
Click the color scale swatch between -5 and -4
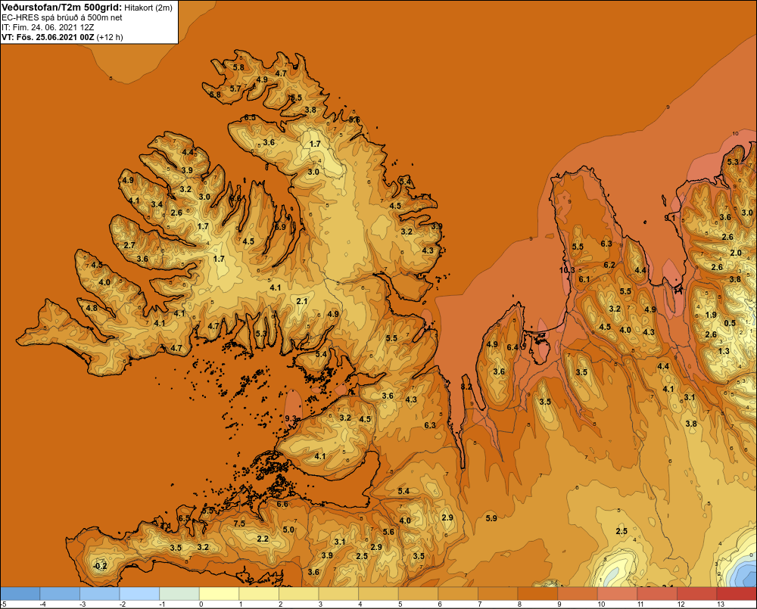20,594
